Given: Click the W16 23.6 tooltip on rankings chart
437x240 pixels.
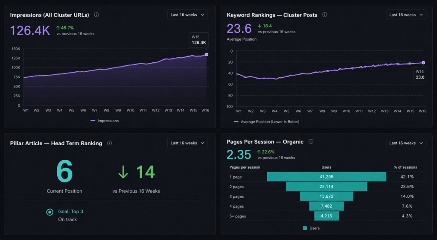Looking at the screenshot, I should (x=420, y=74).
